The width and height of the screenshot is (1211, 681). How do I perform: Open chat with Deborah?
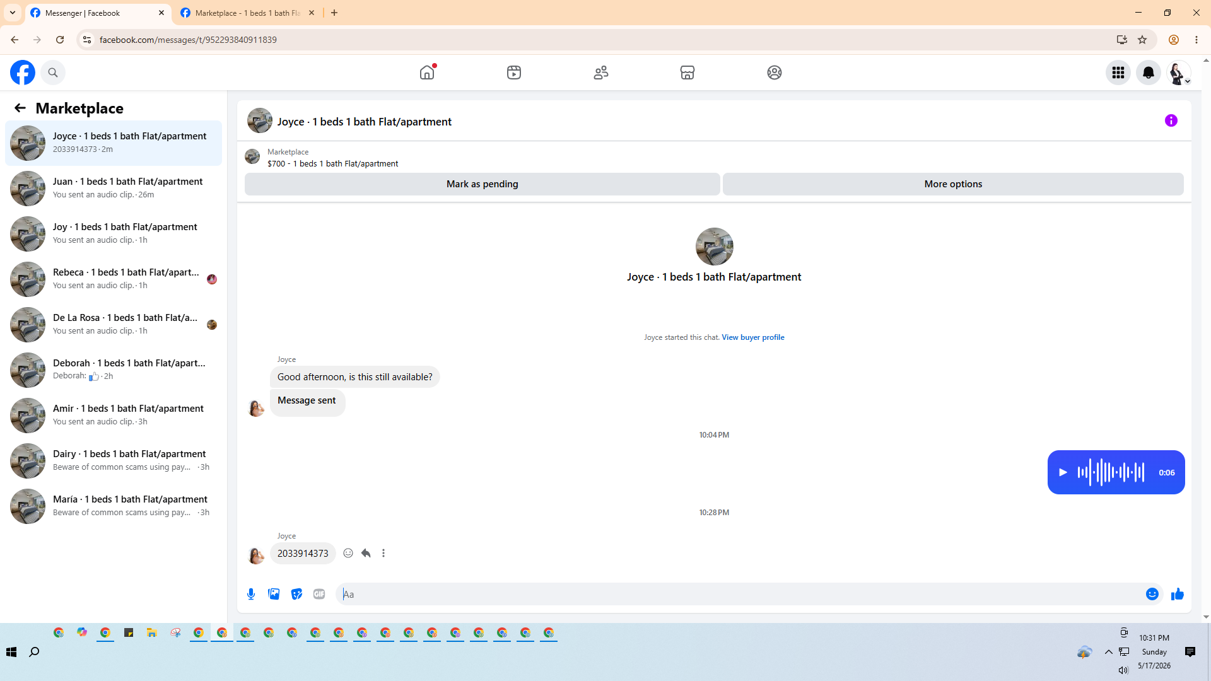[x=114, y=370]
